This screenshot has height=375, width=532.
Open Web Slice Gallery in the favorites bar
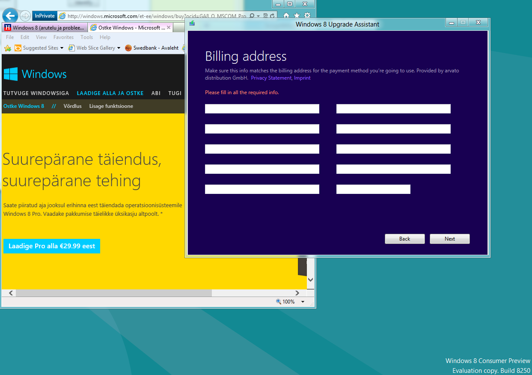coord(92,48)
